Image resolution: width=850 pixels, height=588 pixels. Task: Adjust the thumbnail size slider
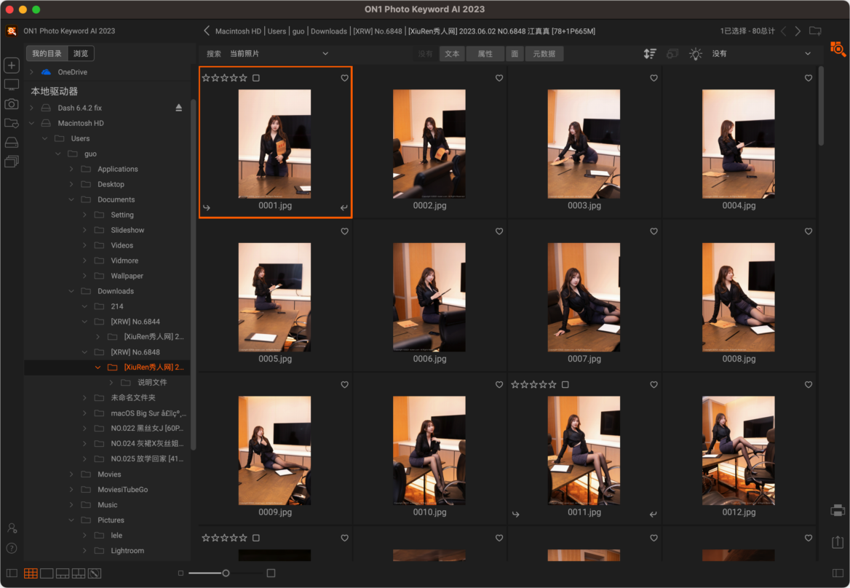[226, 573]
